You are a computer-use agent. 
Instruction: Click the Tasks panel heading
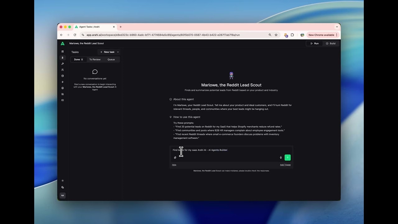click(75, 52)
